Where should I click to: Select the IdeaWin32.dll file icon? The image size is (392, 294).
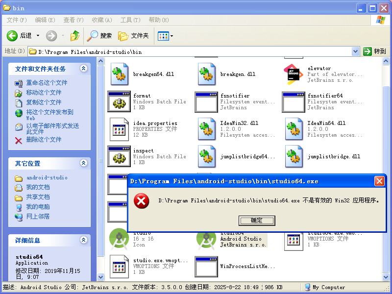206,129
